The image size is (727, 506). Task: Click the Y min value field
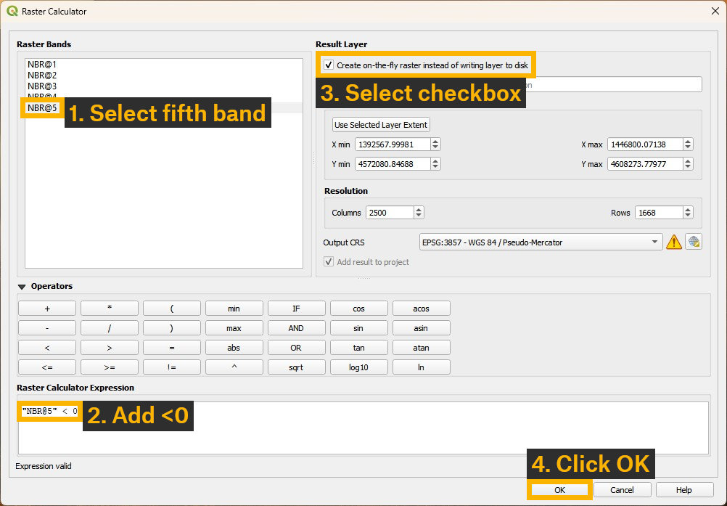coord(393,164)
